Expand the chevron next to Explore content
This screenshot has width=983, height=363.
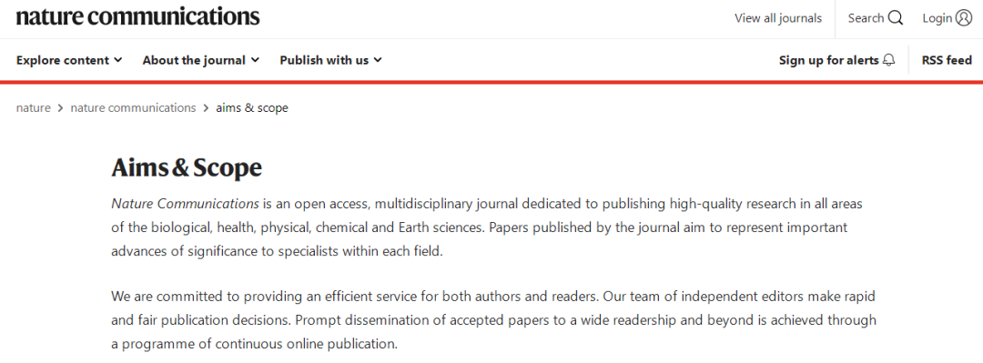(x=117, y=60)
